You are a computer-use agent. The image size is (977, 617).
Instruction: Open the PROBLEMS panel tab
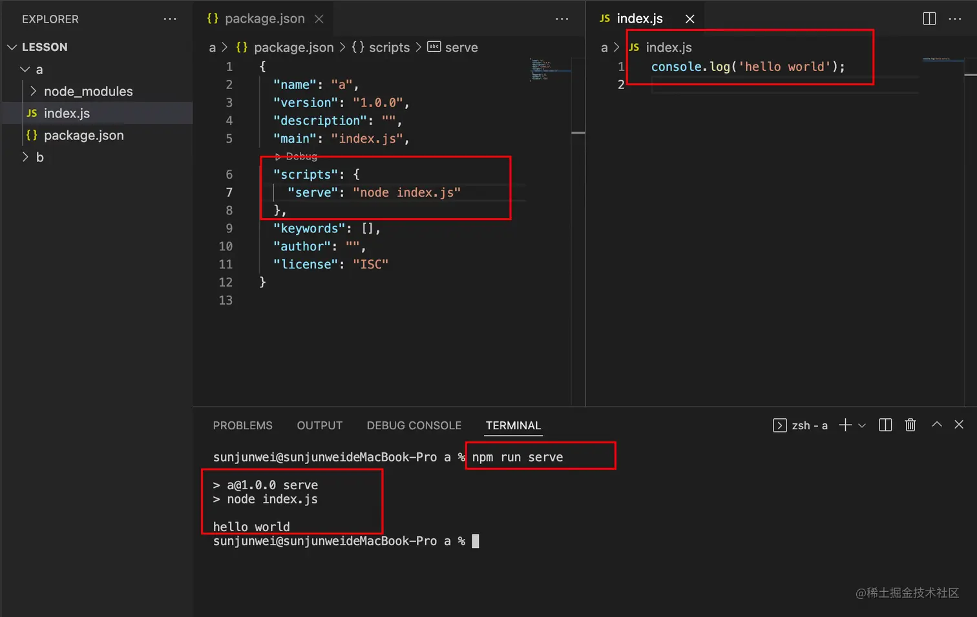(243, 425)
